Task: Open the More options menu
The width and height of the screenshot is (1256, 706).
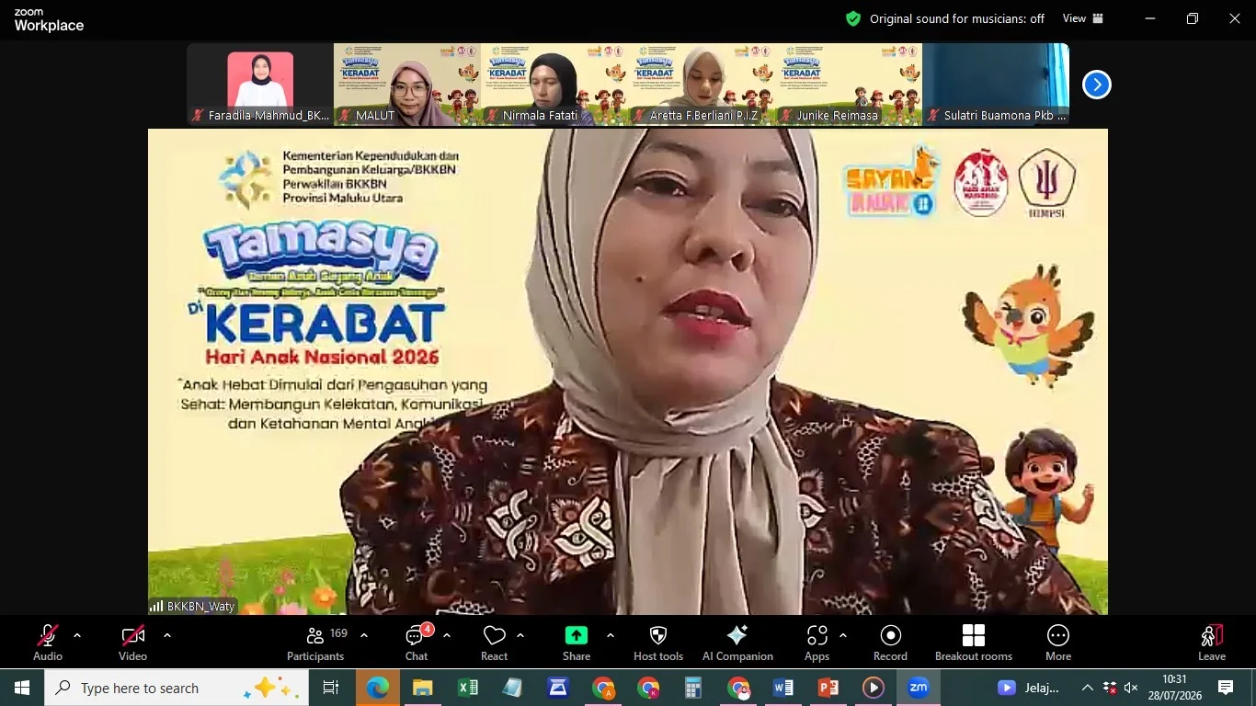Action: click(x=1058, y=643)
